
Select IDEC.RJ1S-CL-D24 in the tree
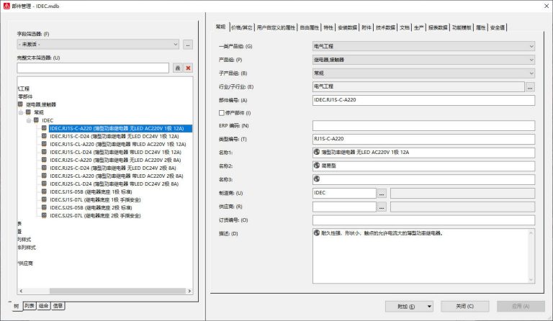[x=115, y=152]
